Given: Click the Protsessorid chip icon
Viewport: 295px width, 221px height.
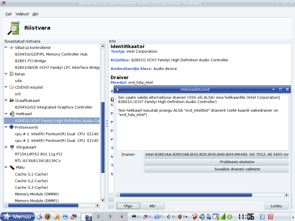Looking at the screenshot, I should coord(11,127).
